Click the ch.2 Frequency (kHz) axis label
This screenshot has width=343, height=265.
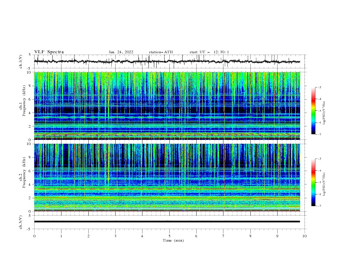23,172
